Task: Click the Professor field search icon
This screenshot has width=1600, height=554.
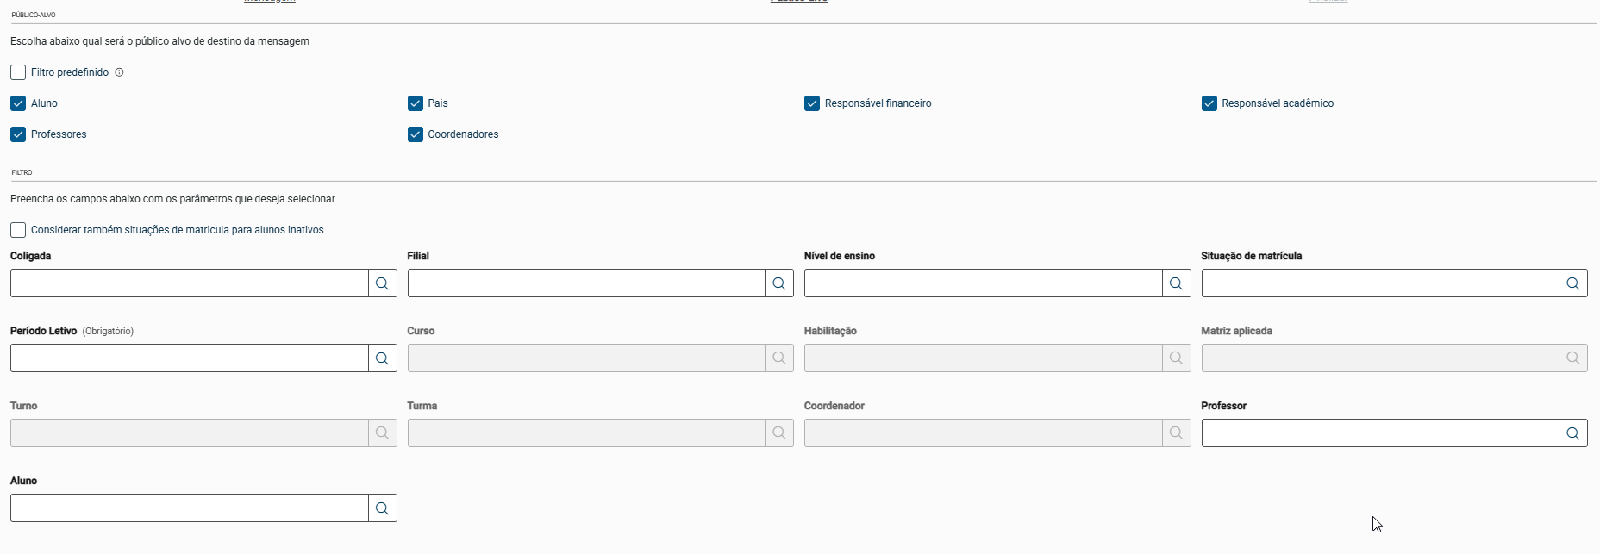Action: (1573, 433)
